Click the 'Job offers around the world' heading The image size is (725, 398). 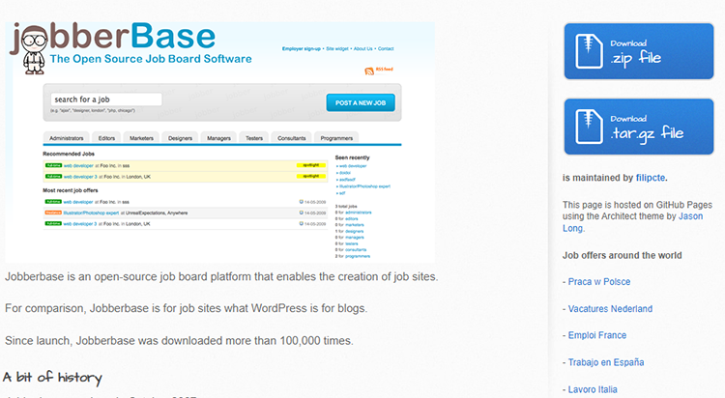(622, 255)
